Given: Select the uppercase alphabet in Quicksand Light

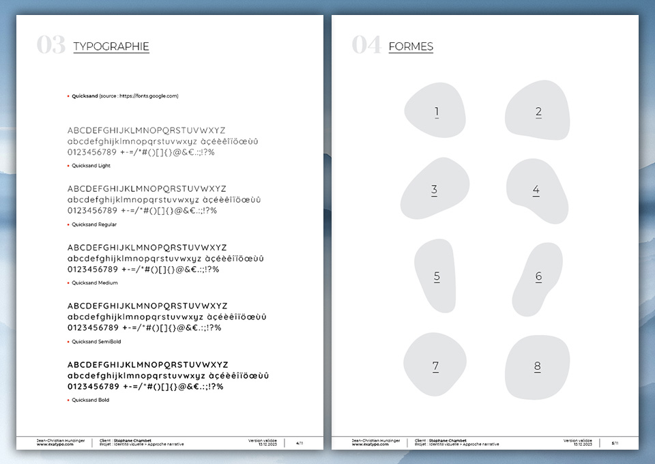Looking at the screenshot, I should [x=146, y=130].
